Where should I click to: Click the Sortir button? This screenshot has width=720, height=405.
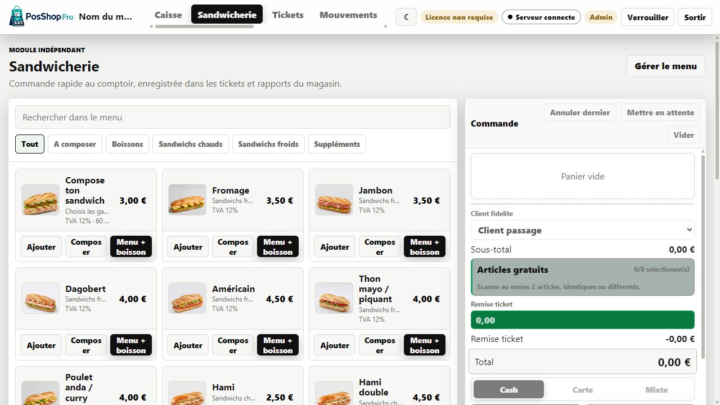[x=695, y=17]
